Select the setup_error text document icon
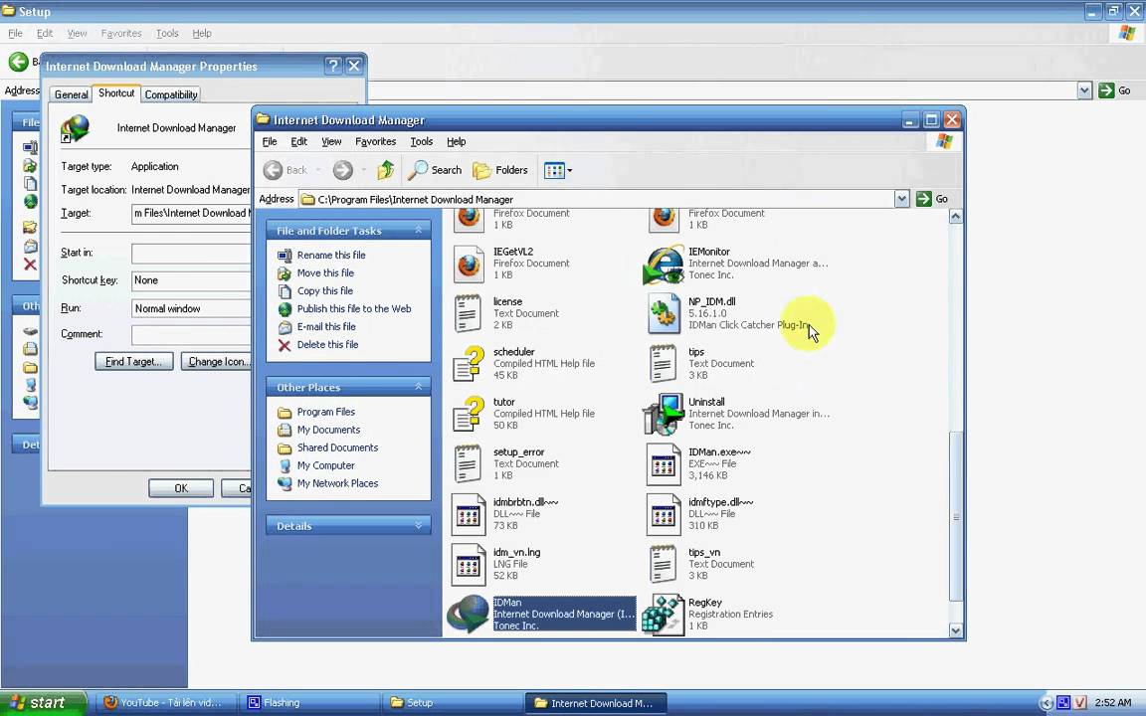Image resolution: width=1146 pixels, height=716 pixels. pos(469,464)
